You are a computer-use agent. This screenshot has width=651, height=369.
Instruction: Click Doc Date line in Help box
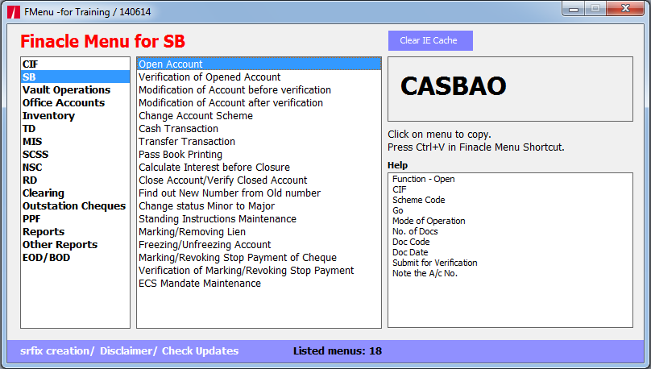click(410, 252)
